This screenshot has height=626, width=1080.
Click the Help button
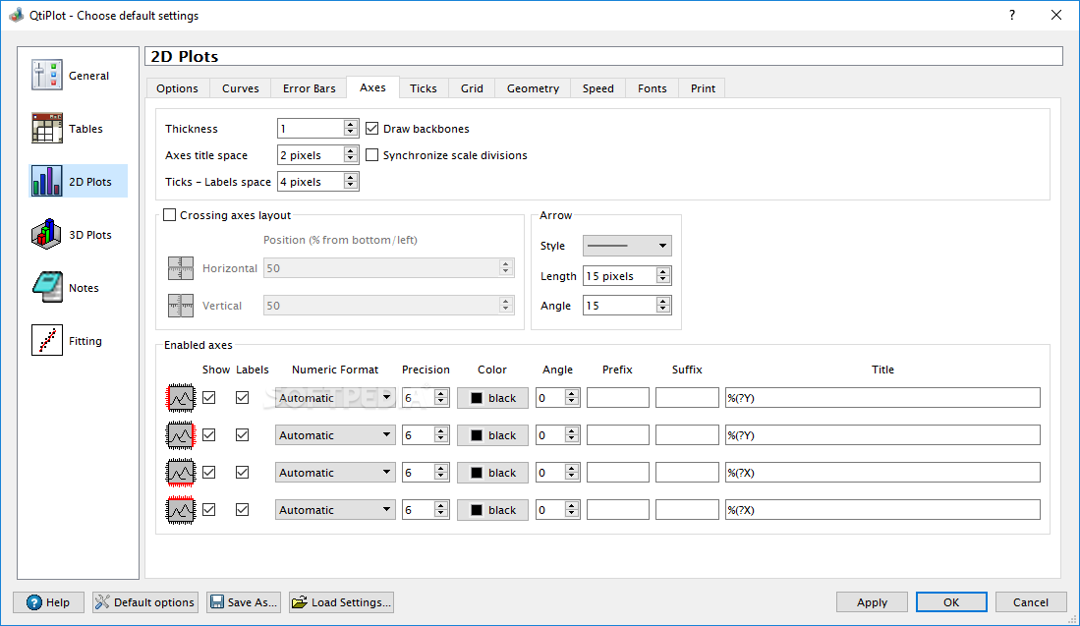coord(48,601)
